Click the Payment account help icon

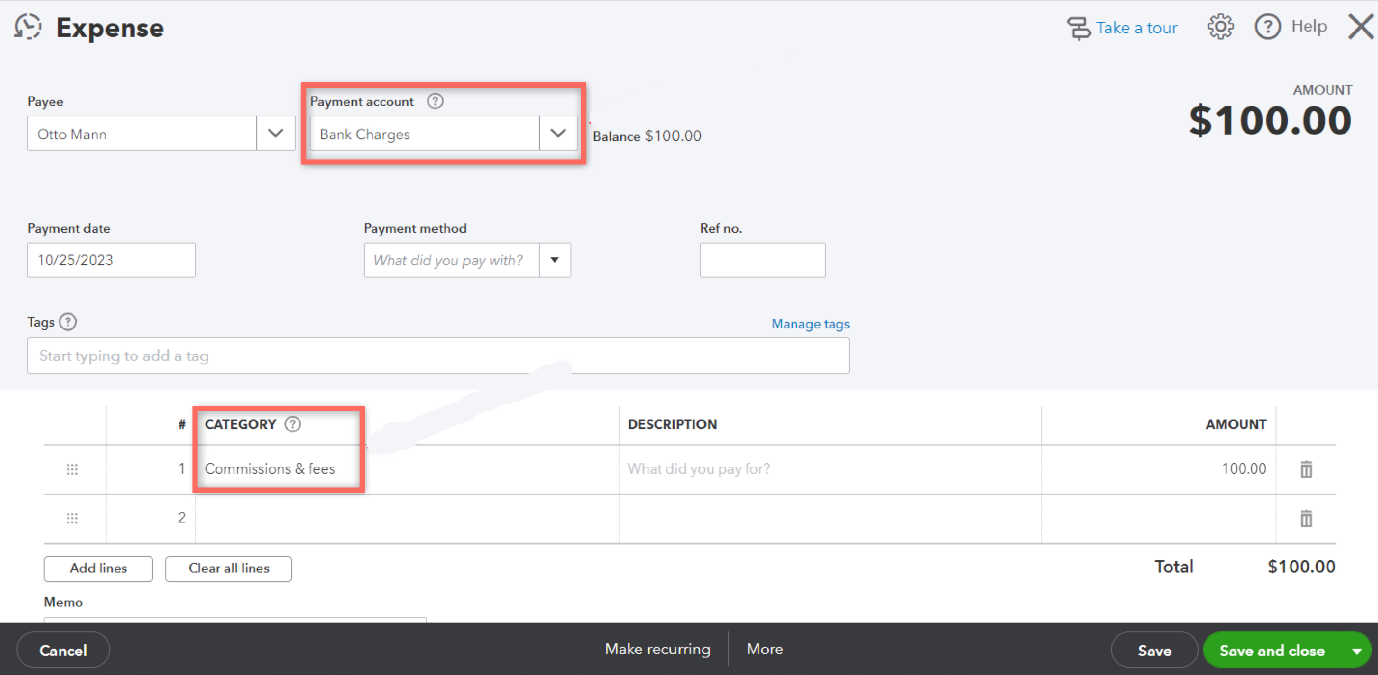click(x=435, y=101)
